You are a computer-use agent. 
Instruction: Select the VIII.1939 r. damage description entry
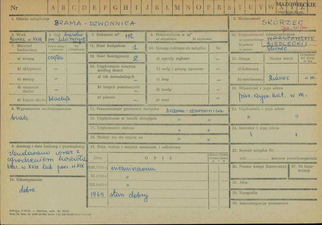click(133, 168)
